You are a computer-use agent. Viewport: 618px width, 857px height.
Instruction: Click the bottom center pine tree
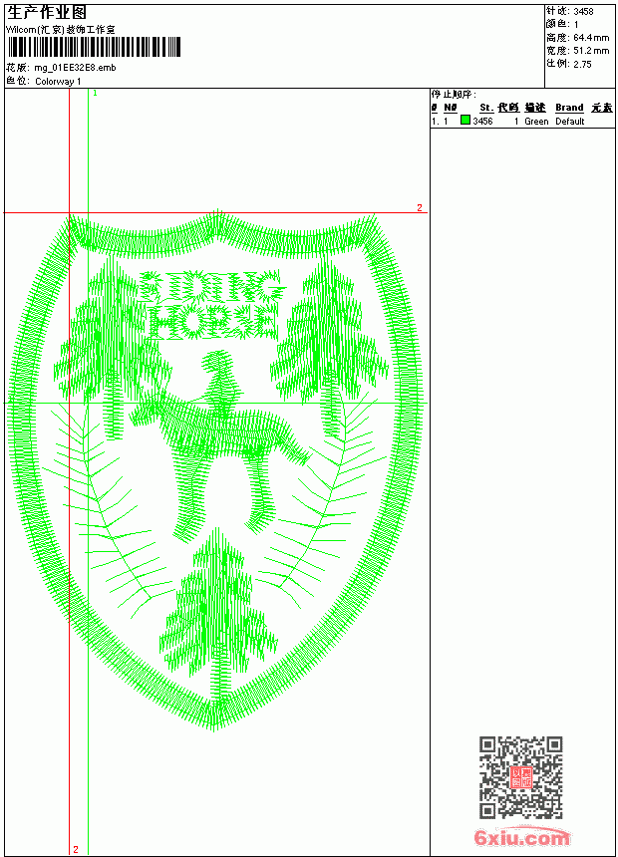click(217, 614)
